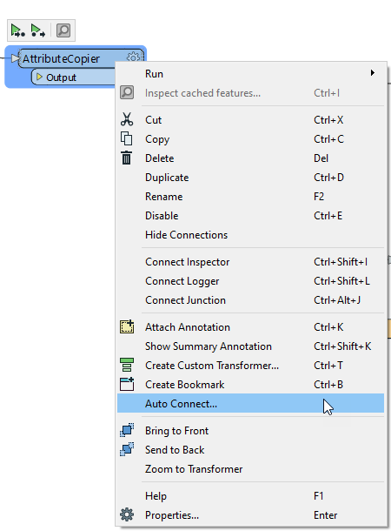Expand the Output port yellow triangle
The width and height of the screenshot is (391, 531).
point(39,77)
